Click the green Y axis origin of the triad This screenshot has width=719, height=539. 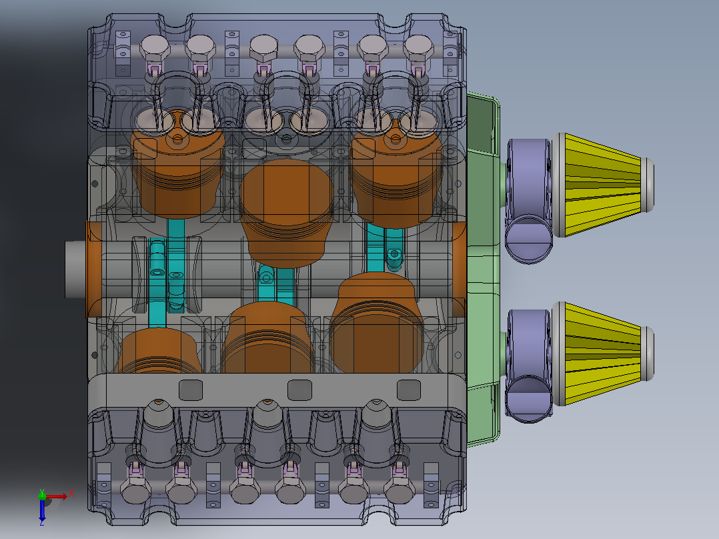[42, 496]
